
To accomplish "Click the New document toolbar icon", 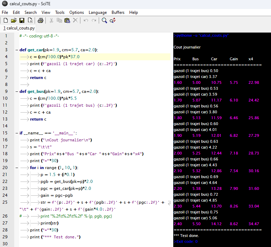I will pos(6,20).
